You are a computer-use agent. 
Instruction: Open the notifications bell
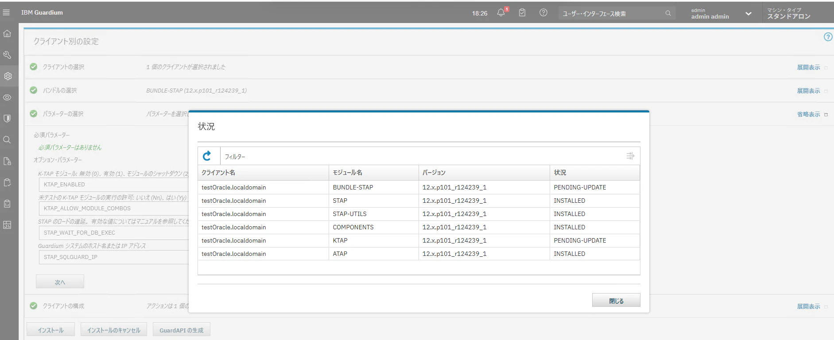(x=501, y=12)
